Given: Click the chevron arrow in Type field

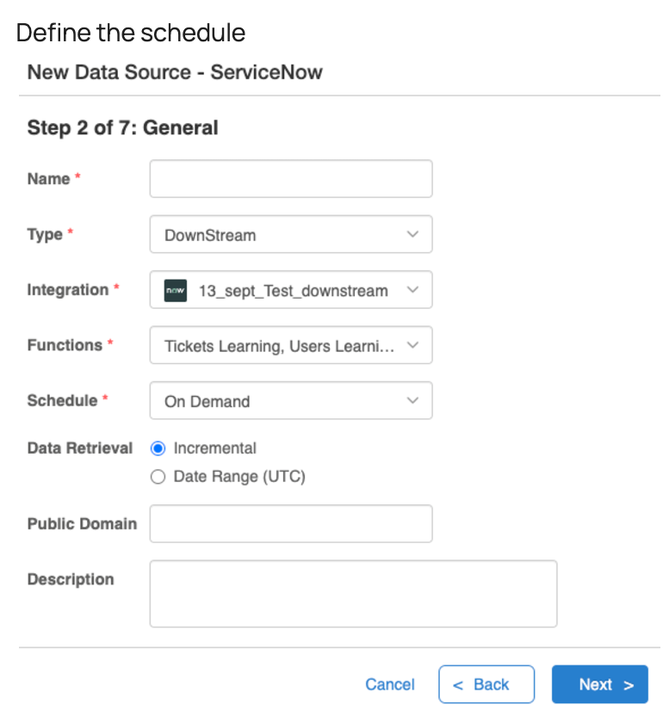Looking at the screenshot, I should [x=412, y=234].
